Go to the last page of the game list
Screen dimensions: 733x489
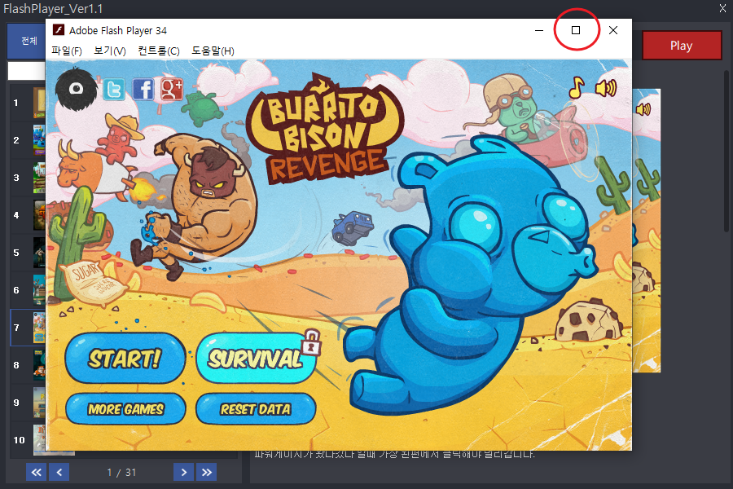coord(207,472)
